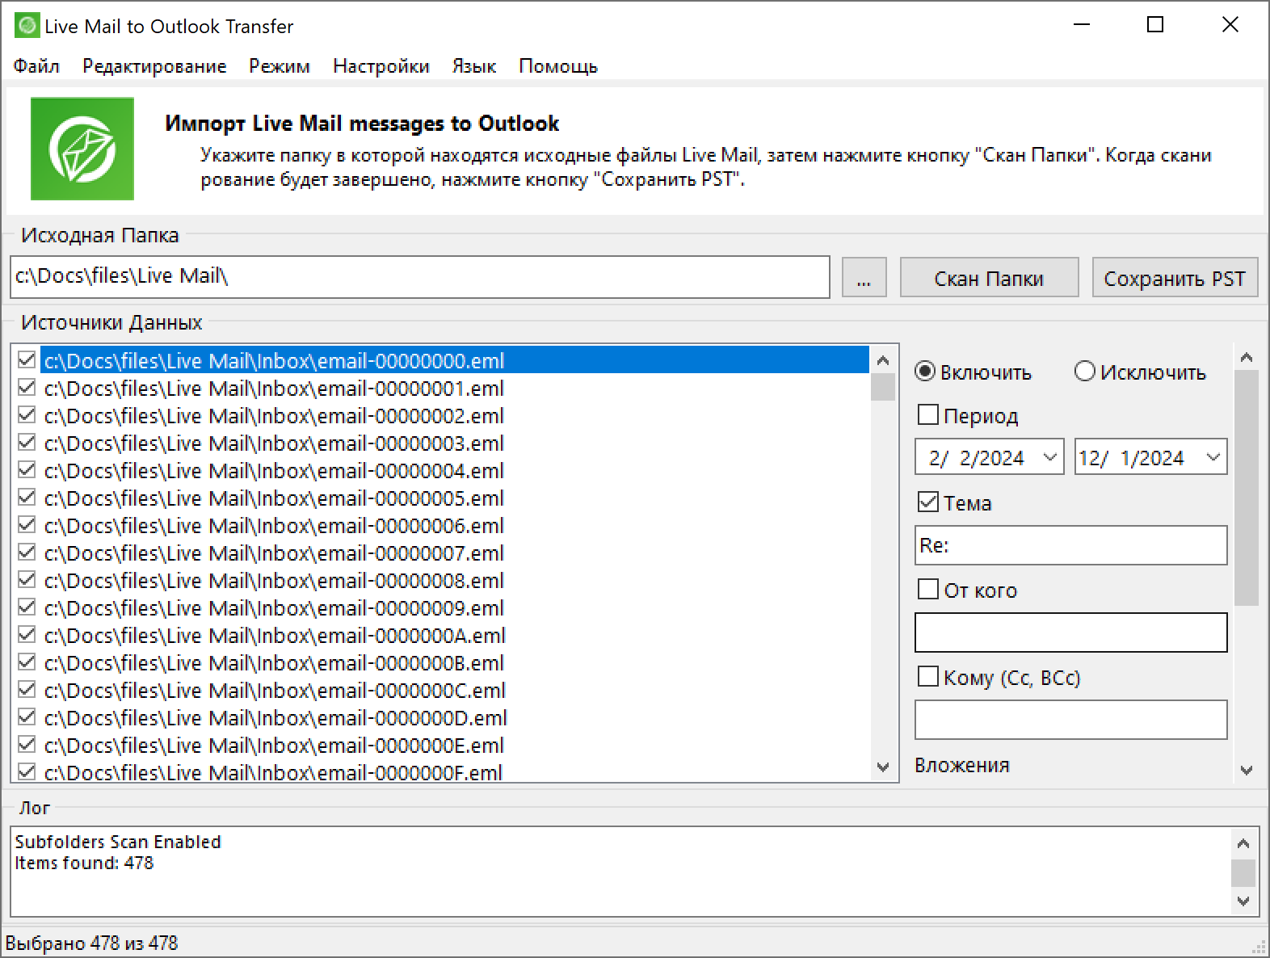Uncheck email-00000001.eml checkbox
The image size is (1270, 958).
click(27, 387)
